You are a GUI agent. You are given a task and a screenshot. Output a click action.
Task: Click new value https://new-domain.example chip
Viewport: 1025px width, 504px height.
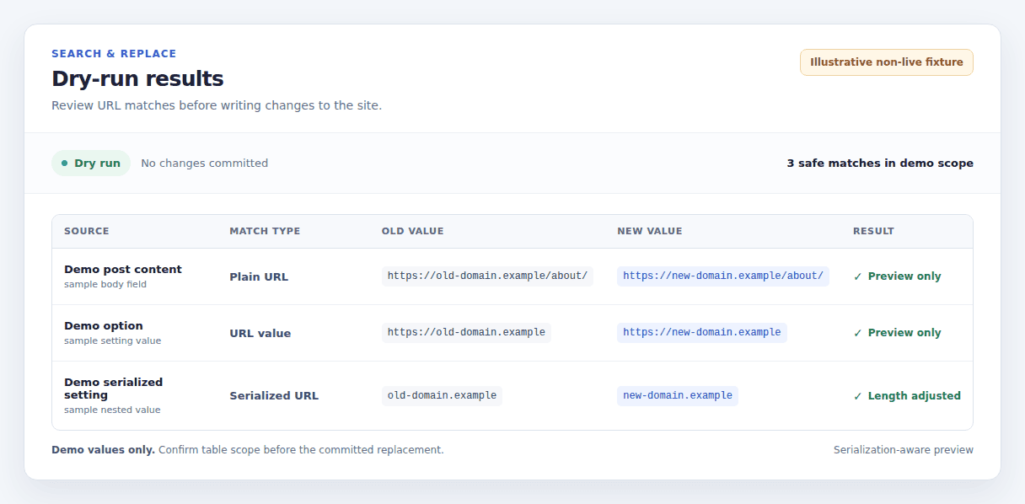(702, 333)
